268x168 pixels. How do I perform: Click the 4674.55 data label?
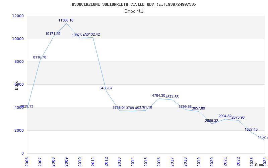172,97
